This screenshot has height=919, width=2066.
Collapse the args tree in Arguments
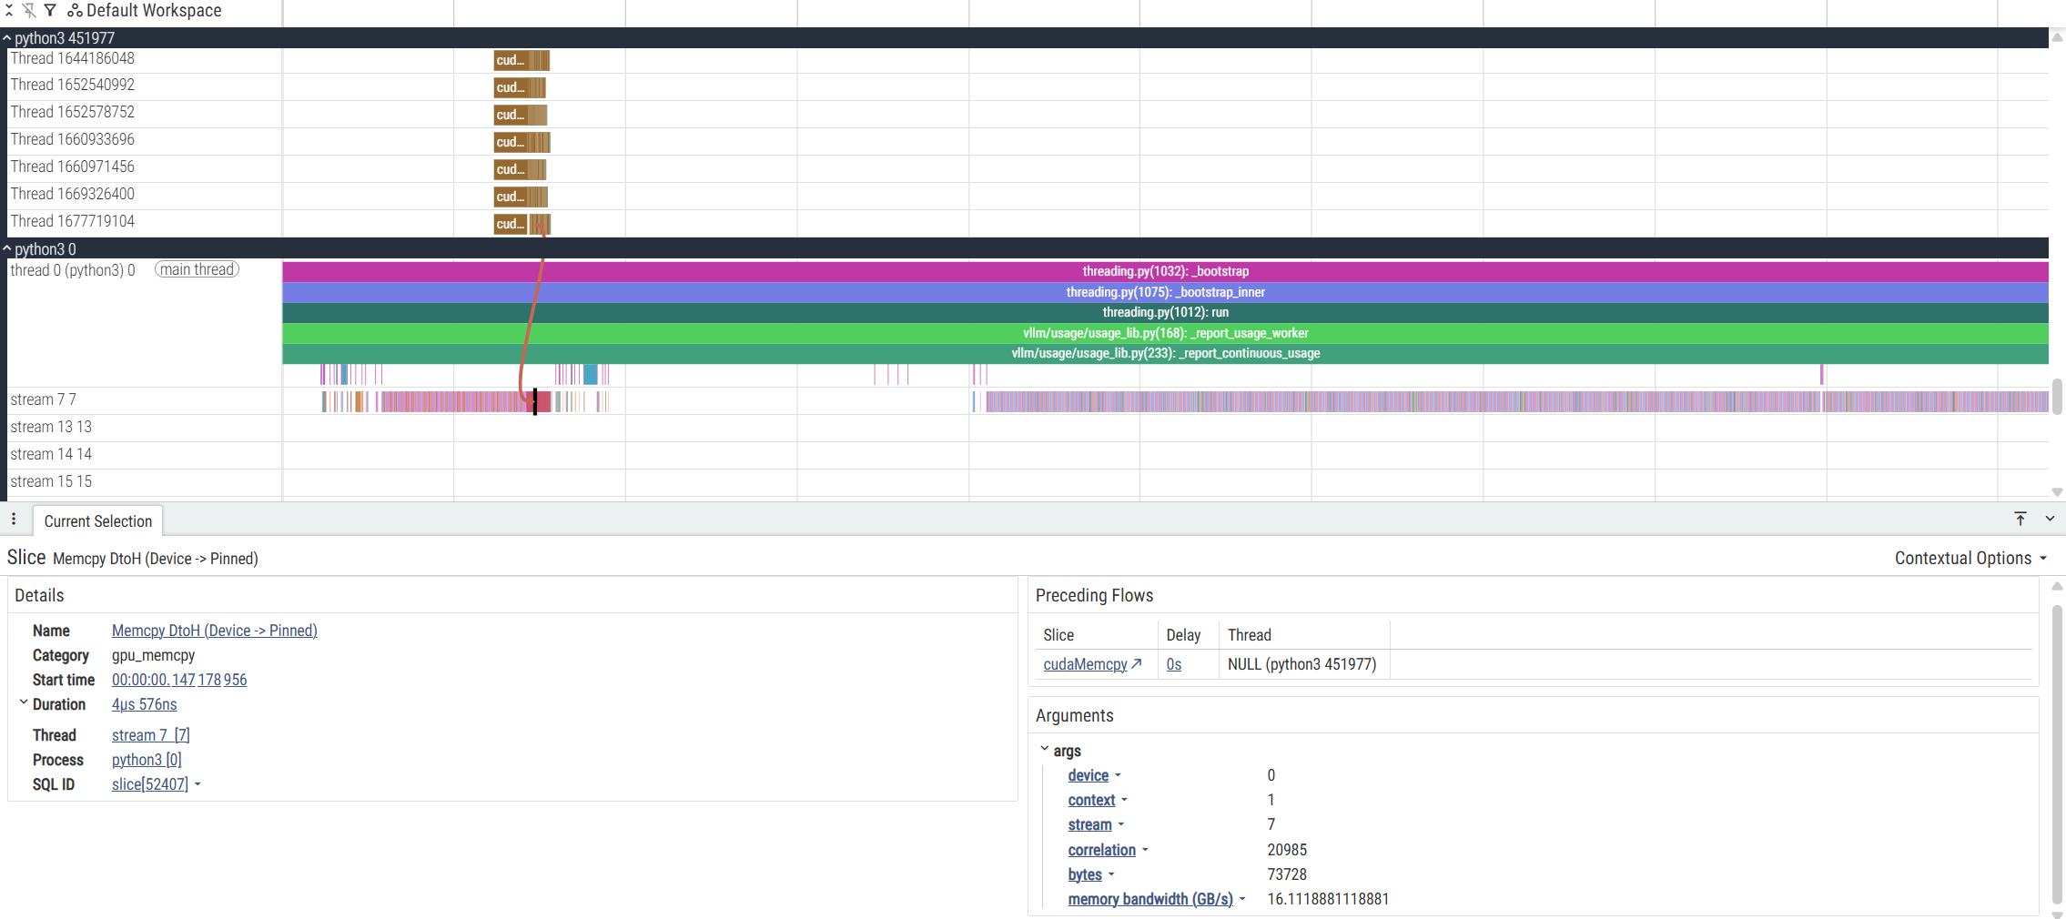[1044, 750]
